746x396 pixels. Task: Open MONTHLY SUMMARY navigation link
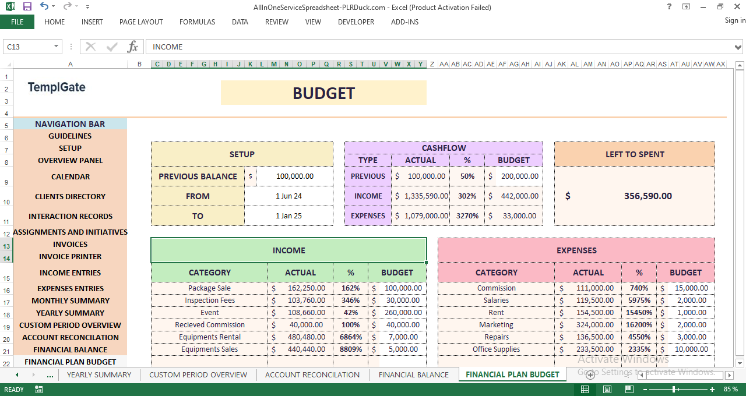click(x=70, y=300)
